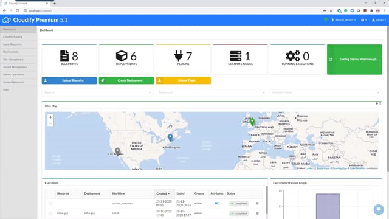Viewport: 389px width, 219px height.
Task: Click the Blueprints document icon
Action: pos(64,56)
